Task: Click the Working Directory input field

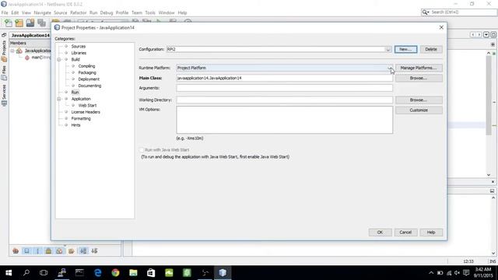Action: [x=285, y=100]
